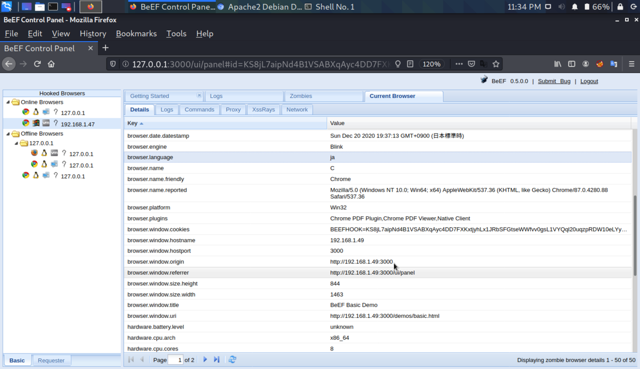Click the Submit Bug link
The width and height of the screenshot is (640, 369).
click(x=554, y=81)
